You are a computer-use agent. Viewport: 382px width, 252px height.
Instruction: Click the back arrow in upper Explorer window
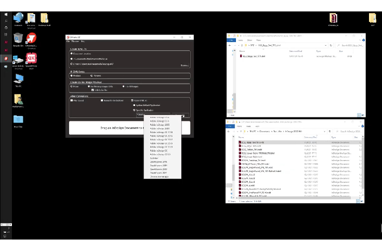click(230, 45)
